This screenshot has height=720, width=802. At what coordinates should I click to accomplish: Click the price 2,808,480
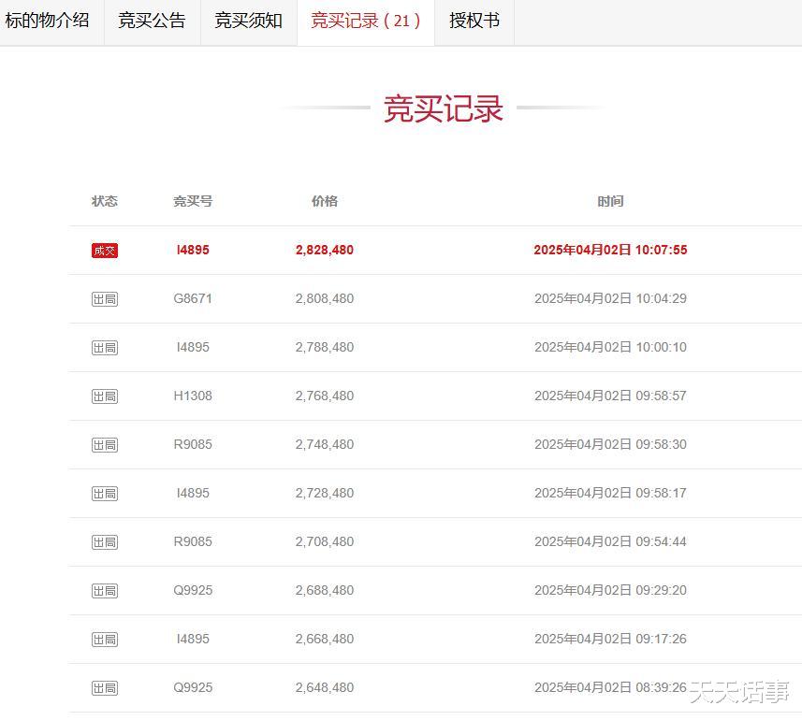point(325,298)
